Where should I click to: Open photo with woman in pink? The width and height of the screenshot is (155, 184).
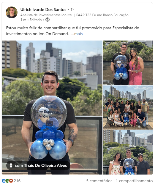128,63
